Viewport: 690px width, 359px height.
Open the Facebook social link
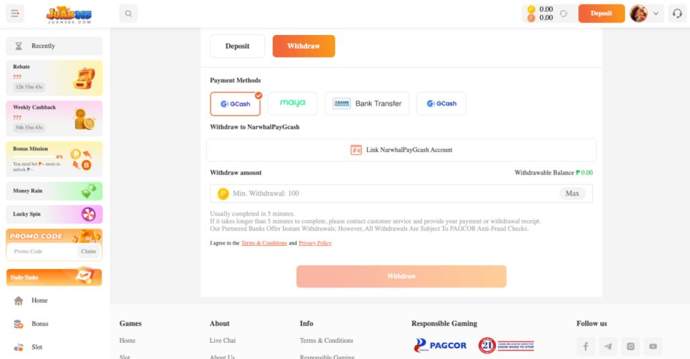586,346
